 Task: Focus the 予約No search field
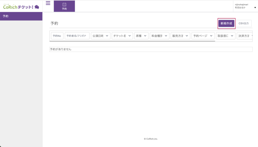(x=57, y=36)
